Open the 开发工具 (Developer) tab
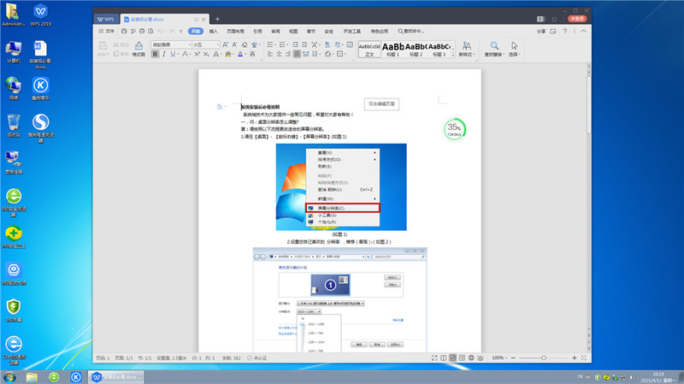The image size is (684, 384). point(352,31)
